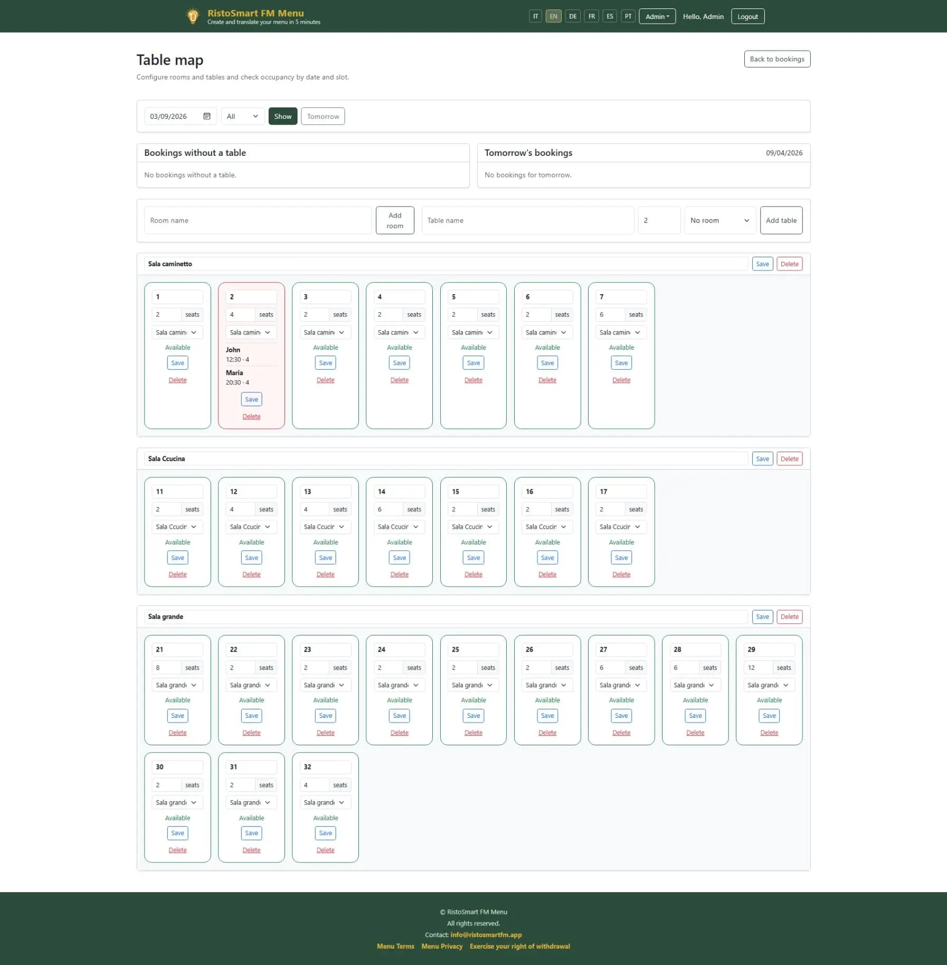Click the new table seats number field

[659, 220]
